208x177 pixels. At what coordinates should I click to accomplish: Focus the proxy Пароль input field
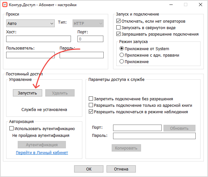[x=82, y=55]
